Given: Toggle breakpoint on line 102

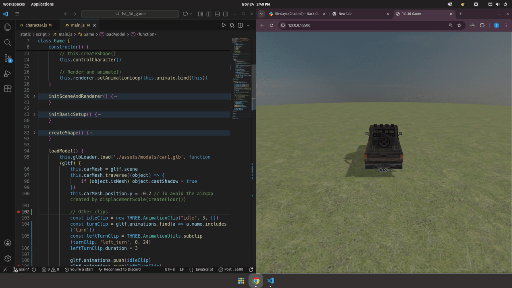Looking at the screenshot, I should pos(18,212).
